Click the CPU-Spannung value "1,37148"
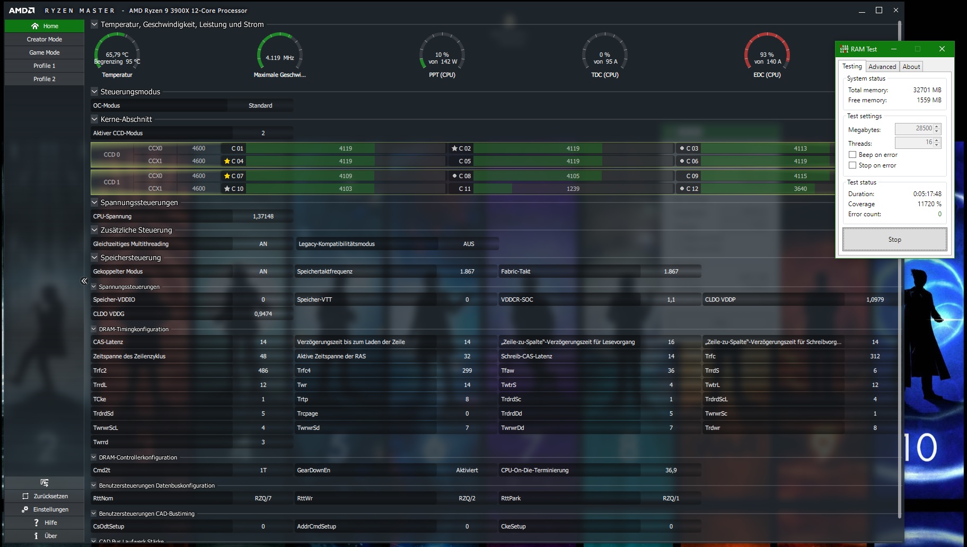 pyautogui.click(x=263, y=216)
